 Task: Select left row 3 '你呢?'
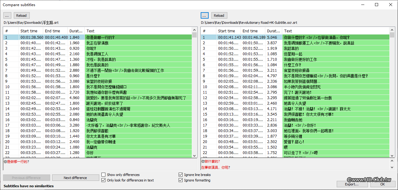(x=97, y=48)
